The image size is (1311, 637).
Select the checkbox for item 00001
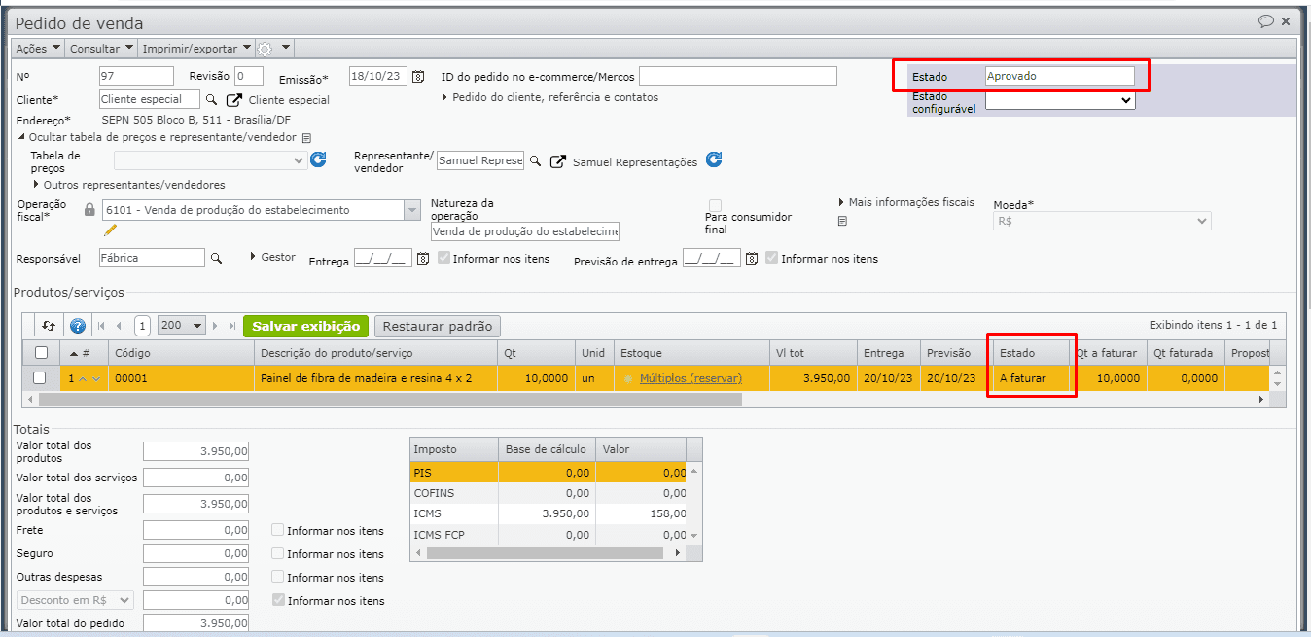pyautogui.click(x=41, y=378)
